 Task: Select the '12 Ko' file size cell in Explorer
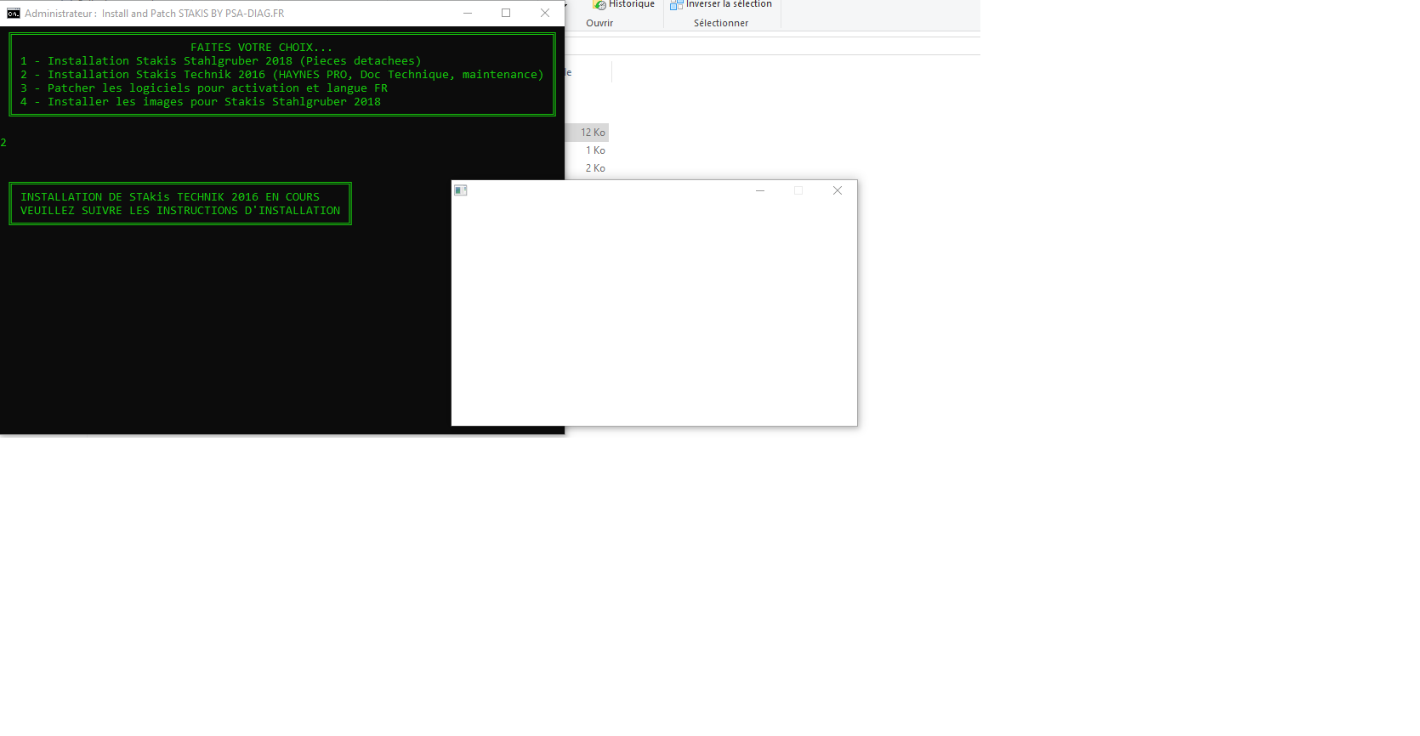pyautogui.click(x=593, y=133)
